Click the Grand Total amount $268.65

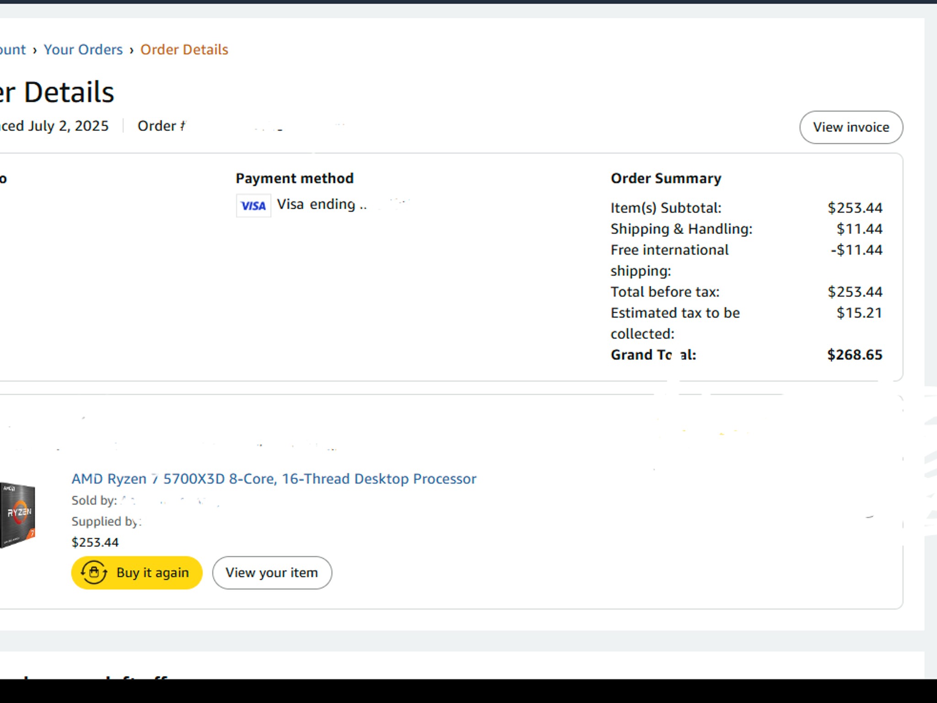(854, 355)
